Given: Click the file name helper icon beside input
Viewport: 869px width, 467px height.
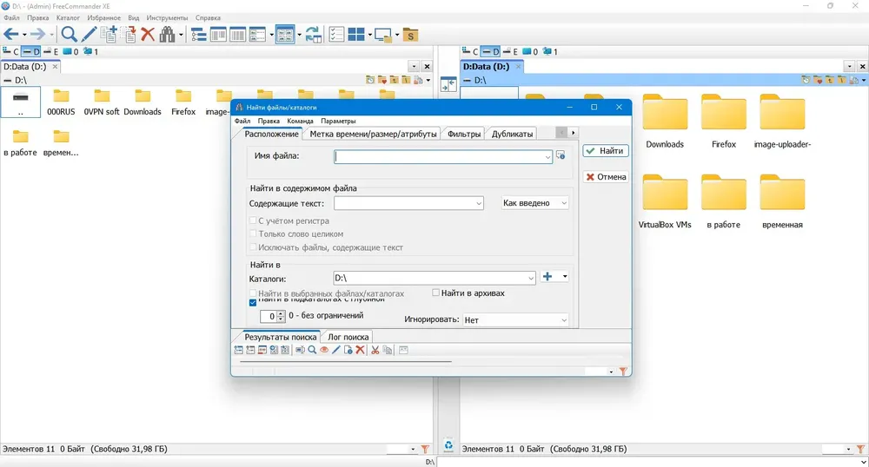Looking at the screenshot, I should [x=561, y=155].
